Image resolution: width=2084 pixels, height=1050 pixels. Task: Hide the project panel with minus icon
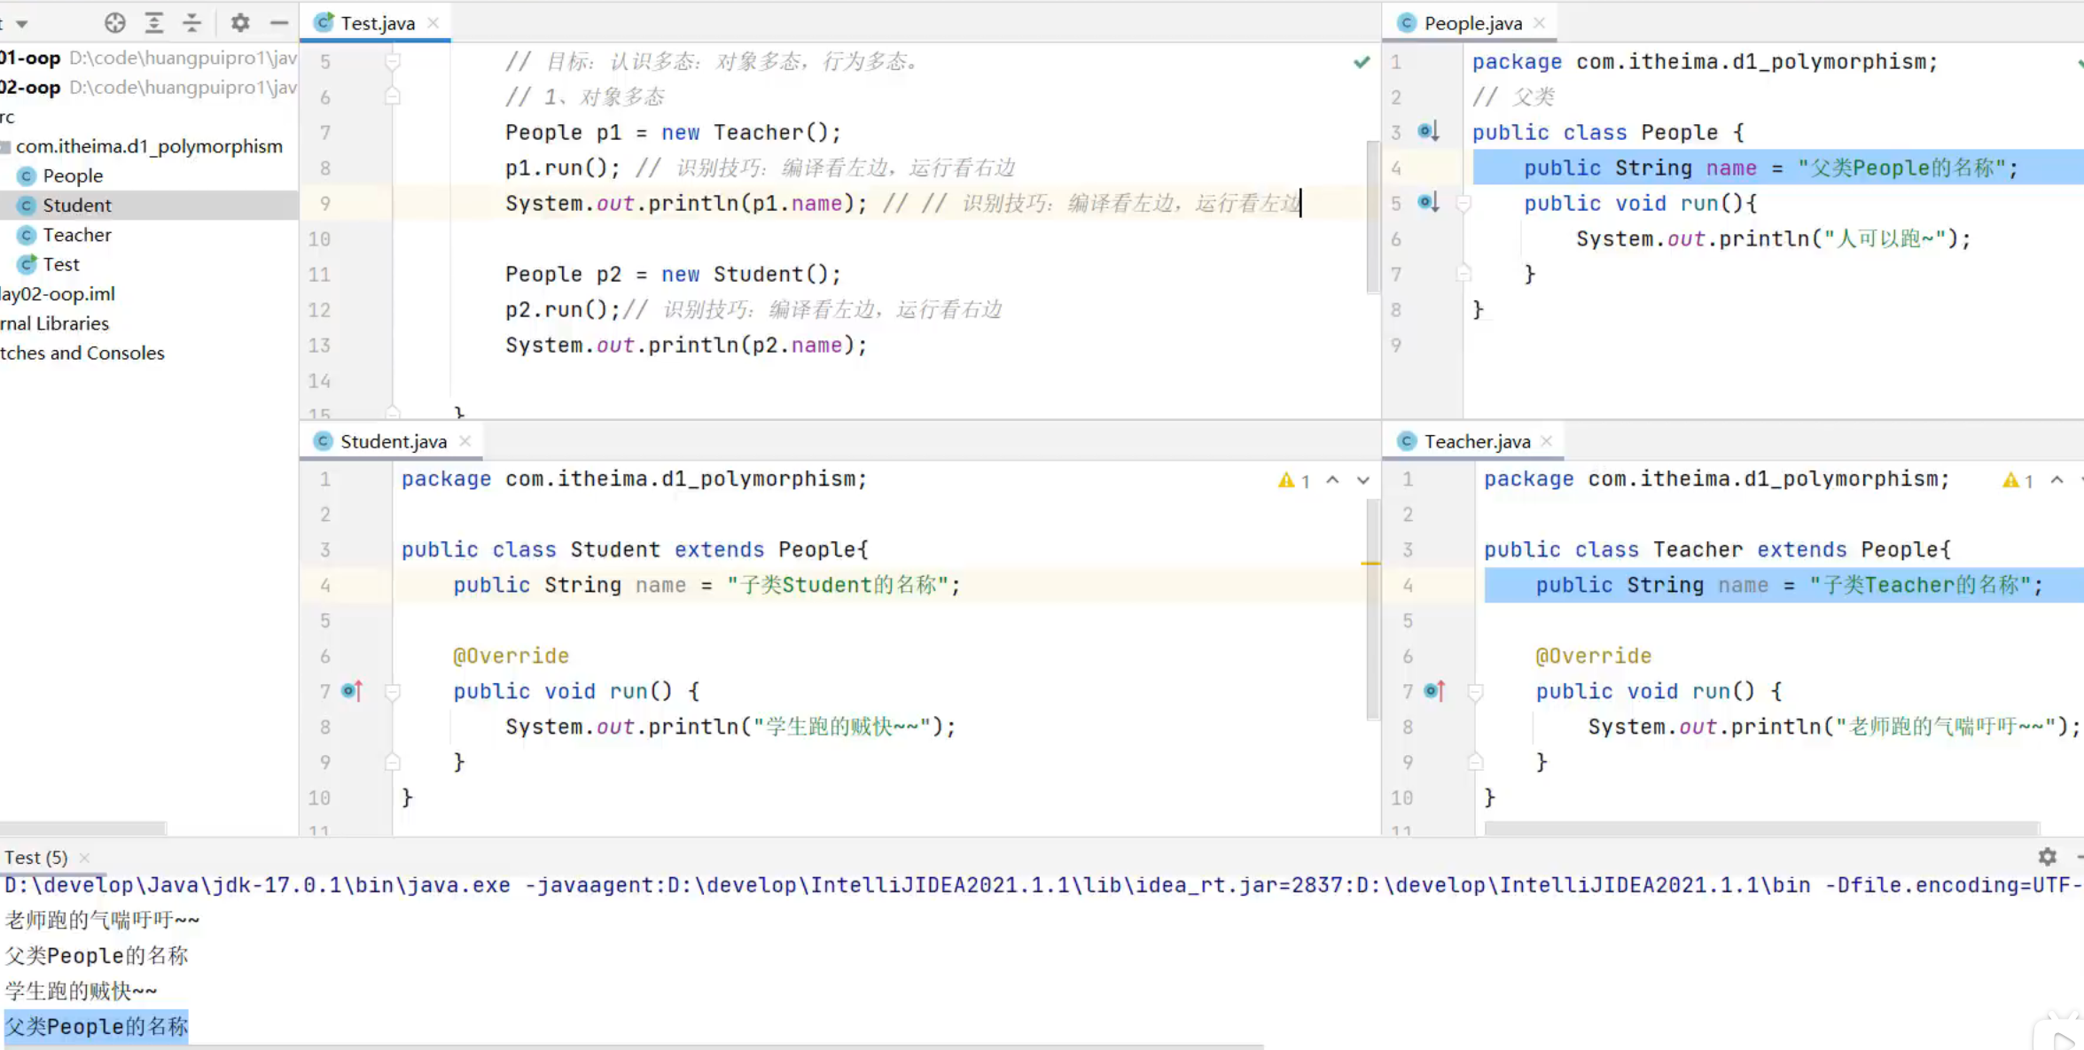click(x=278, y=23)
